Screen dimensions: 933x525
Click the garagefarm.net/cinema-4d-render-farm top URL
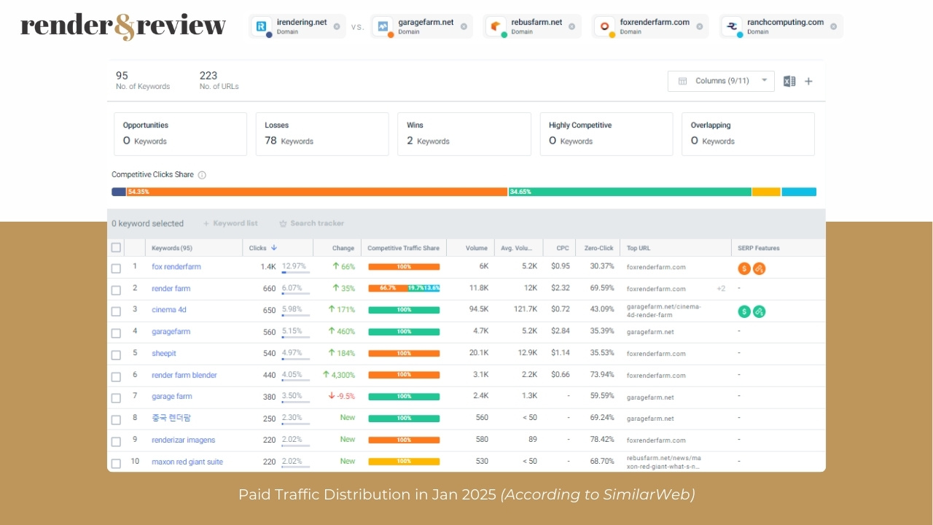point(664,311)
